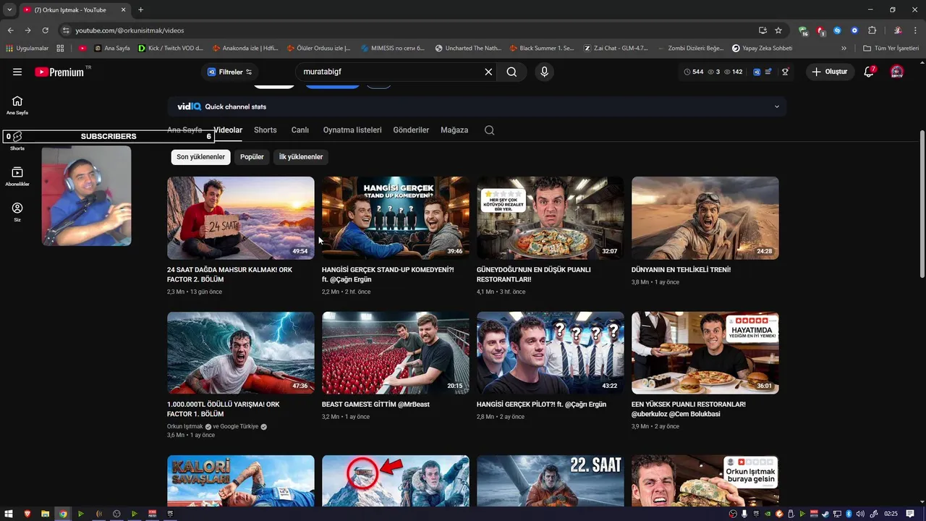Open BEAST GAMES'E GİTTİM video thumbnail

pyautogui.click(x=396, y=353)
